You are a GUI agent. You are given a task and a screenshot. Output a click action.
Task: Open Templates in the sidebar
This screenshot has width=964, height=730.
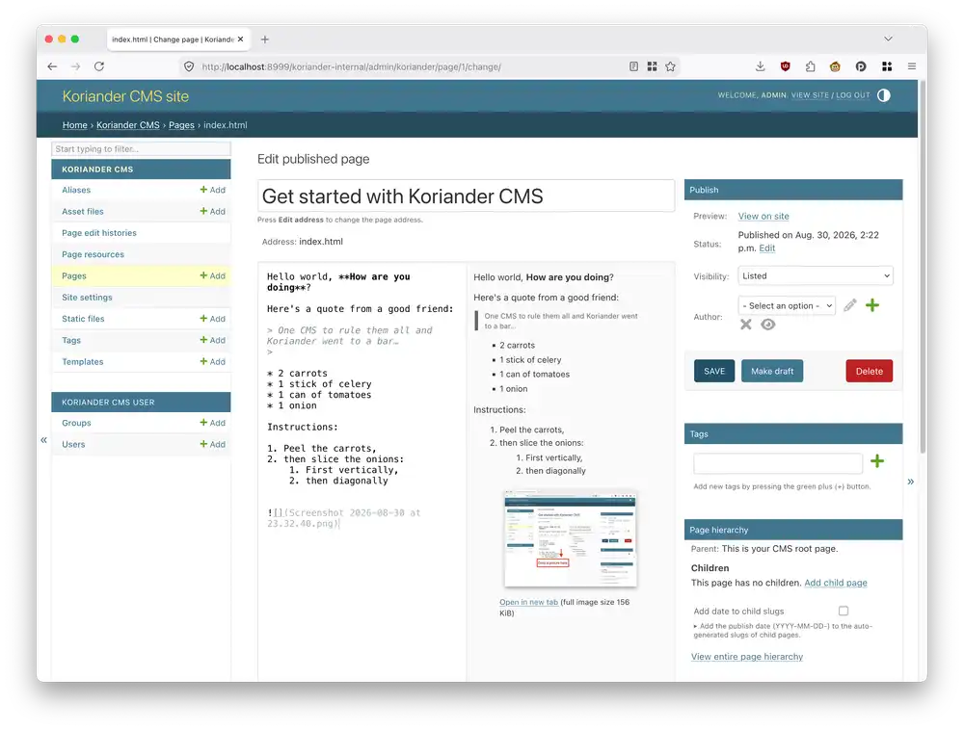(x=82, y=361)
